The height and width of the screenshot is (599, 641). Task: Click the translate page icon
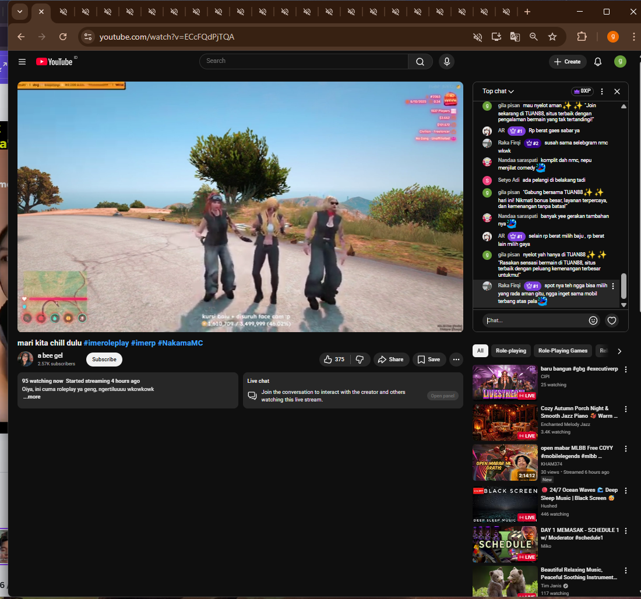coord(515,37)
